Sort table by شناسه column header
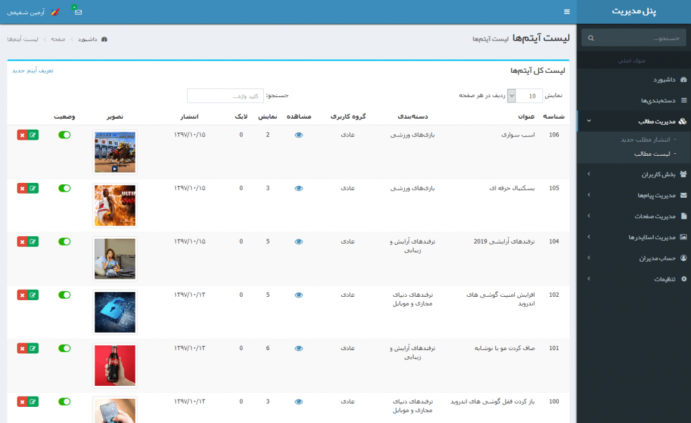Viewport: 691px width, 423px height. tap(553, 116)
